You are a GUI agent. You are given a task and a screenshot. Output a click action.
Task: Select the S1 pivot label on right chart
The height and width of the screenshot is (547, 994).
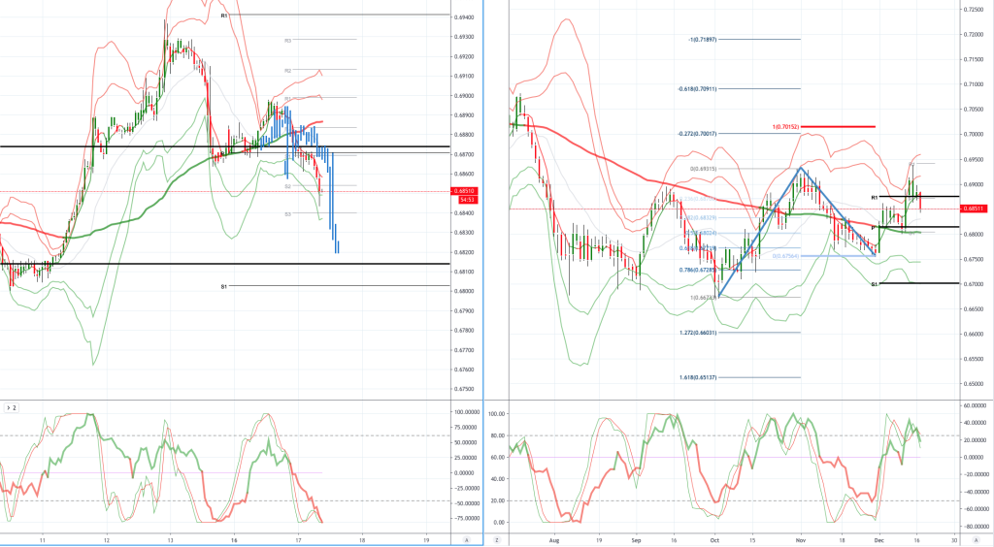874,284
